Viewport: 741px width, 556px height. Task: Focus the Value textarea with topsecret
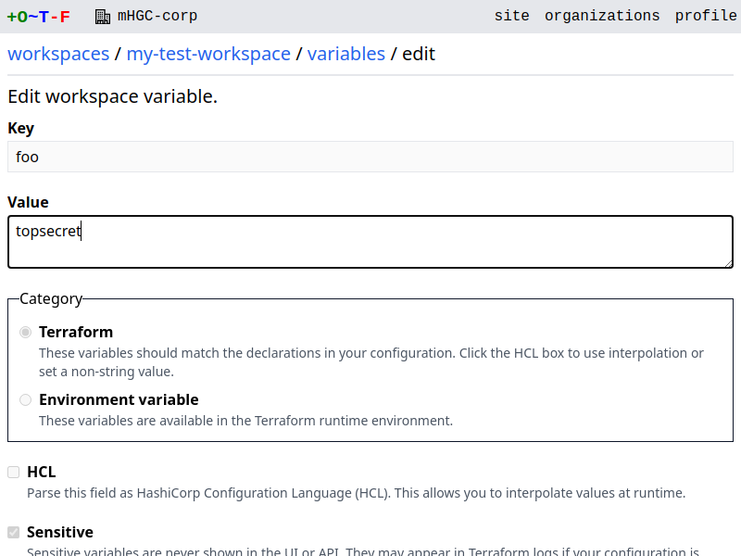click(370, 242)
